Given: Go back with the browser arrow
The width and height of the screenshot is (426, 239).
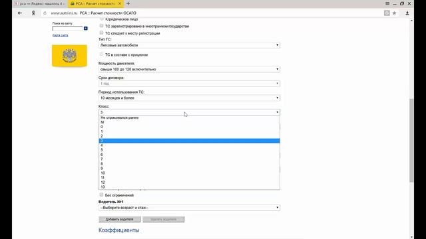Looking at the screenshot, I should pyautogui.click(x=20, y=13).
